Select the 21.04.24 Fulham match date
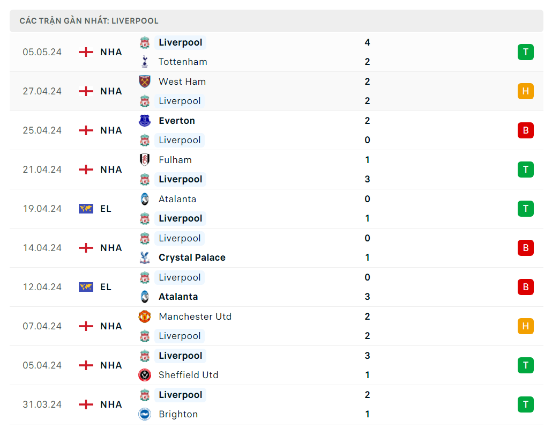552x427 pixels. pos(42,170)
